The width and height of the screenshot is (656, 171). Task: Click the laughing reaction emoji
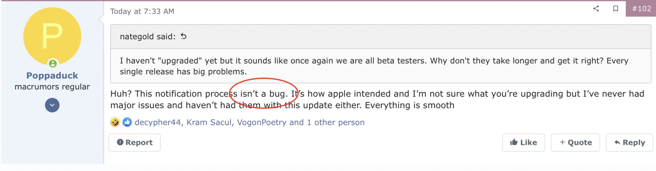[115, 122]
